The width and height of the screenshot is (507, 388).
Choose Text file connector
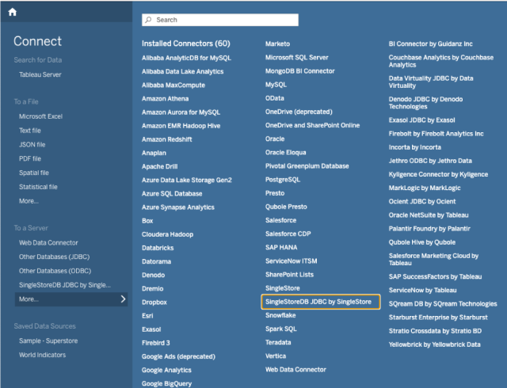[30, 131]
